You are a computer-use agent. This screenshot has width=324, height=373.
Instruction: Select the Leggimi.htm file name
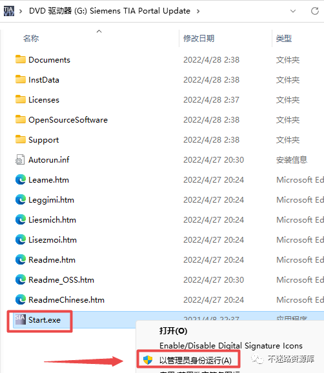tap(51, 200)
